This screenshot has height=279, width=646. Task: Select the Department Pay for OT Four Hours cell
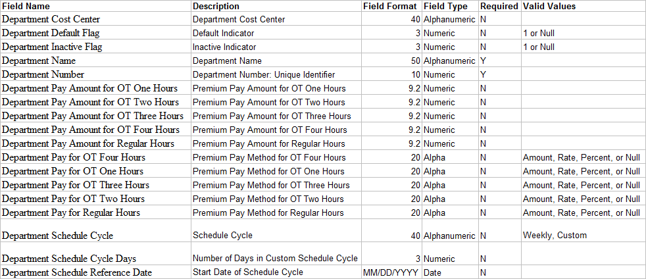pos(74,158)
